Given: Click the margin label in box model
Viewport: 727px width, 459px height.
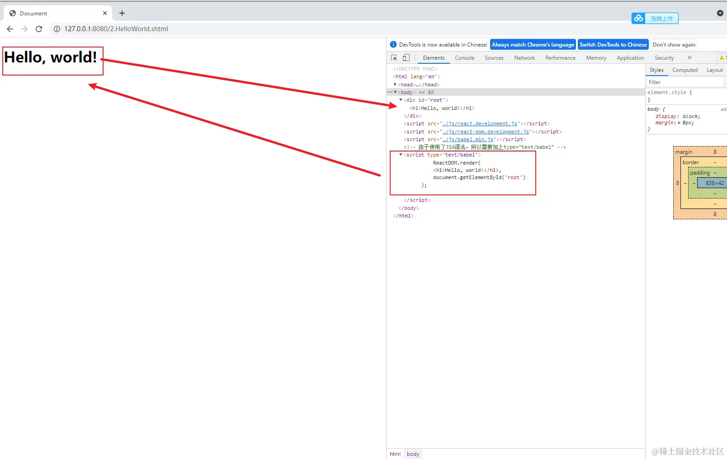Looking at the screenshot, I should click(x=684, y=152).
